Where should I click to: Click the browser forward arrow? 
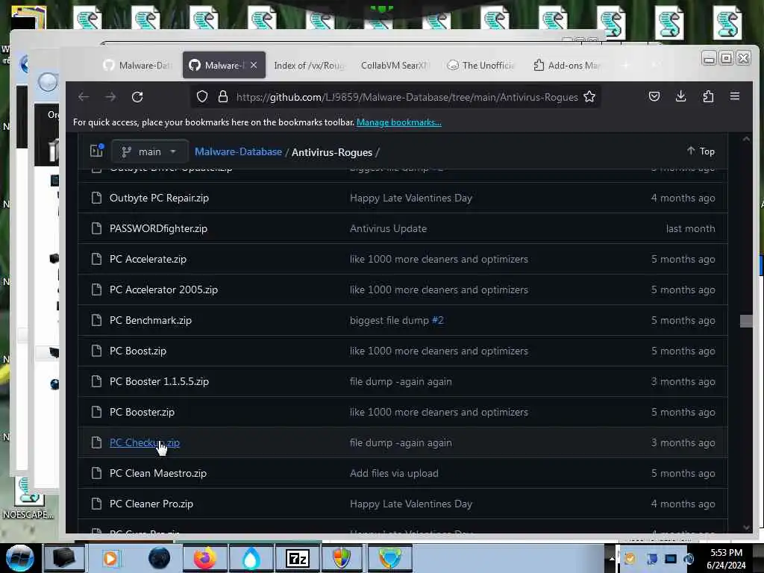[x=110, y=97]
